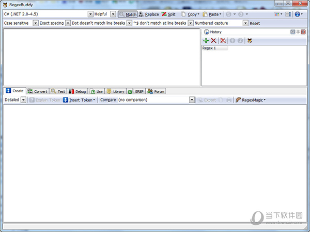The width and height of the screenshot is (310, 232).
Task: Click the Undo icon in top toolbar
Action: point(228,14)
